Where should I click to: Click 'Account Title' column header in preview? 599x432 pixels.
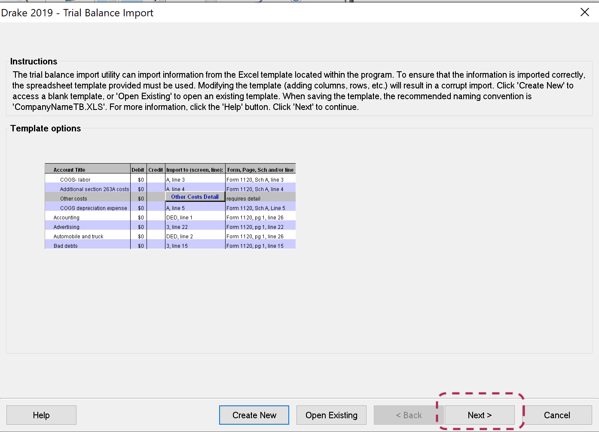pos(69,170)
